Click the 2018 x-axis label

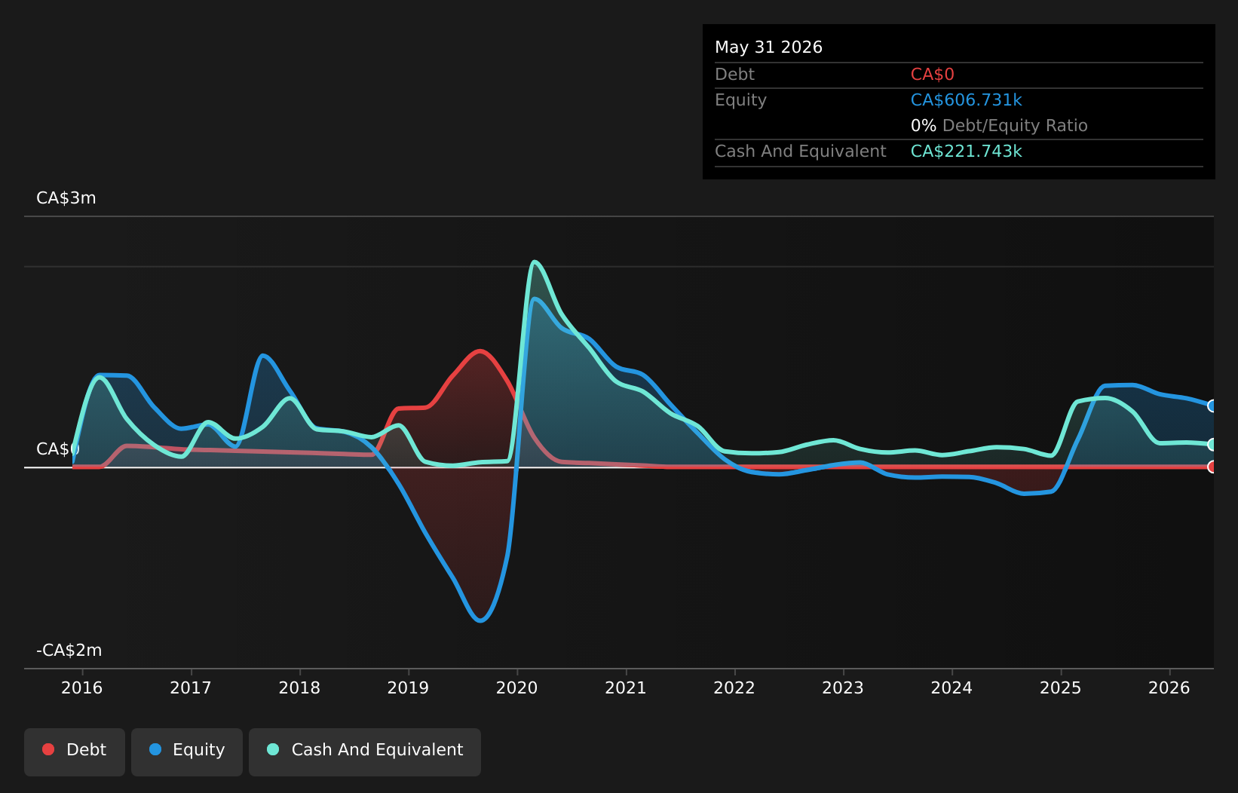coord(299,687)
